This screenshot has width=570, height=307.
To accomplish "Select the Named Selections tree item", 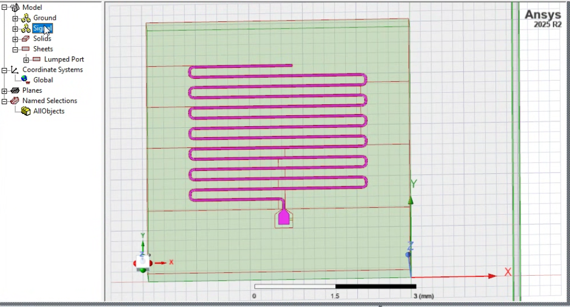I will [50, 101].
